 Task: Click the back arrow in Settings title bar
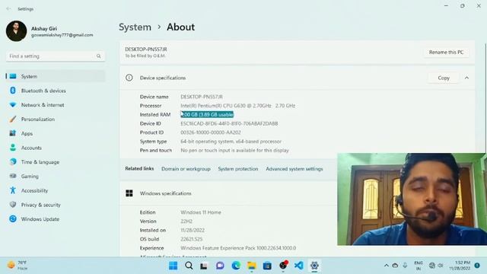(8, 9)
